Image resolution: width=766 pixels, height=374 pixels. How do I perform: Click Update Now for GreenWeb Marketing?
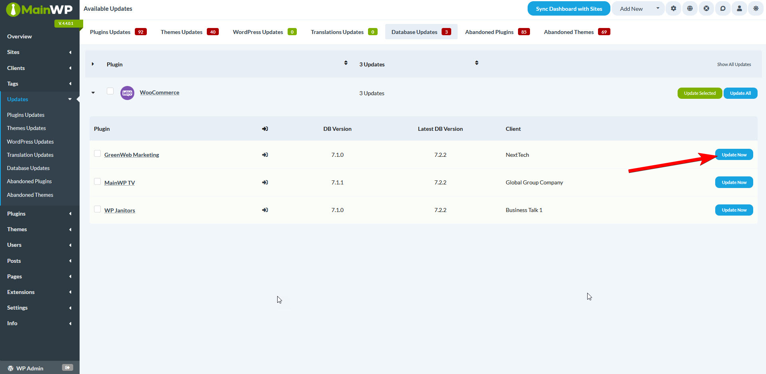coord(734,155)
